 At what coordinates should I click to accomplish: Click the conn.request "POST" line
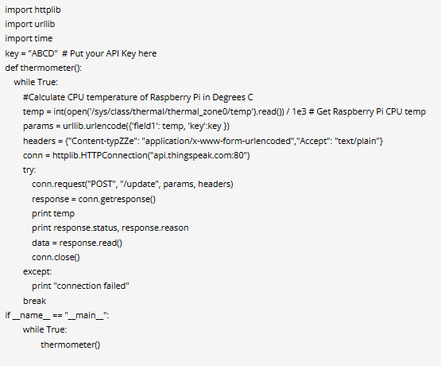coord(133,184)
